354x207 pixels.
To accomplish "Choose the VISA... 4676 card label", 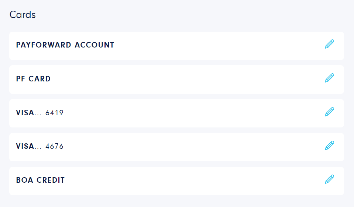I will (x=40, y=146).
